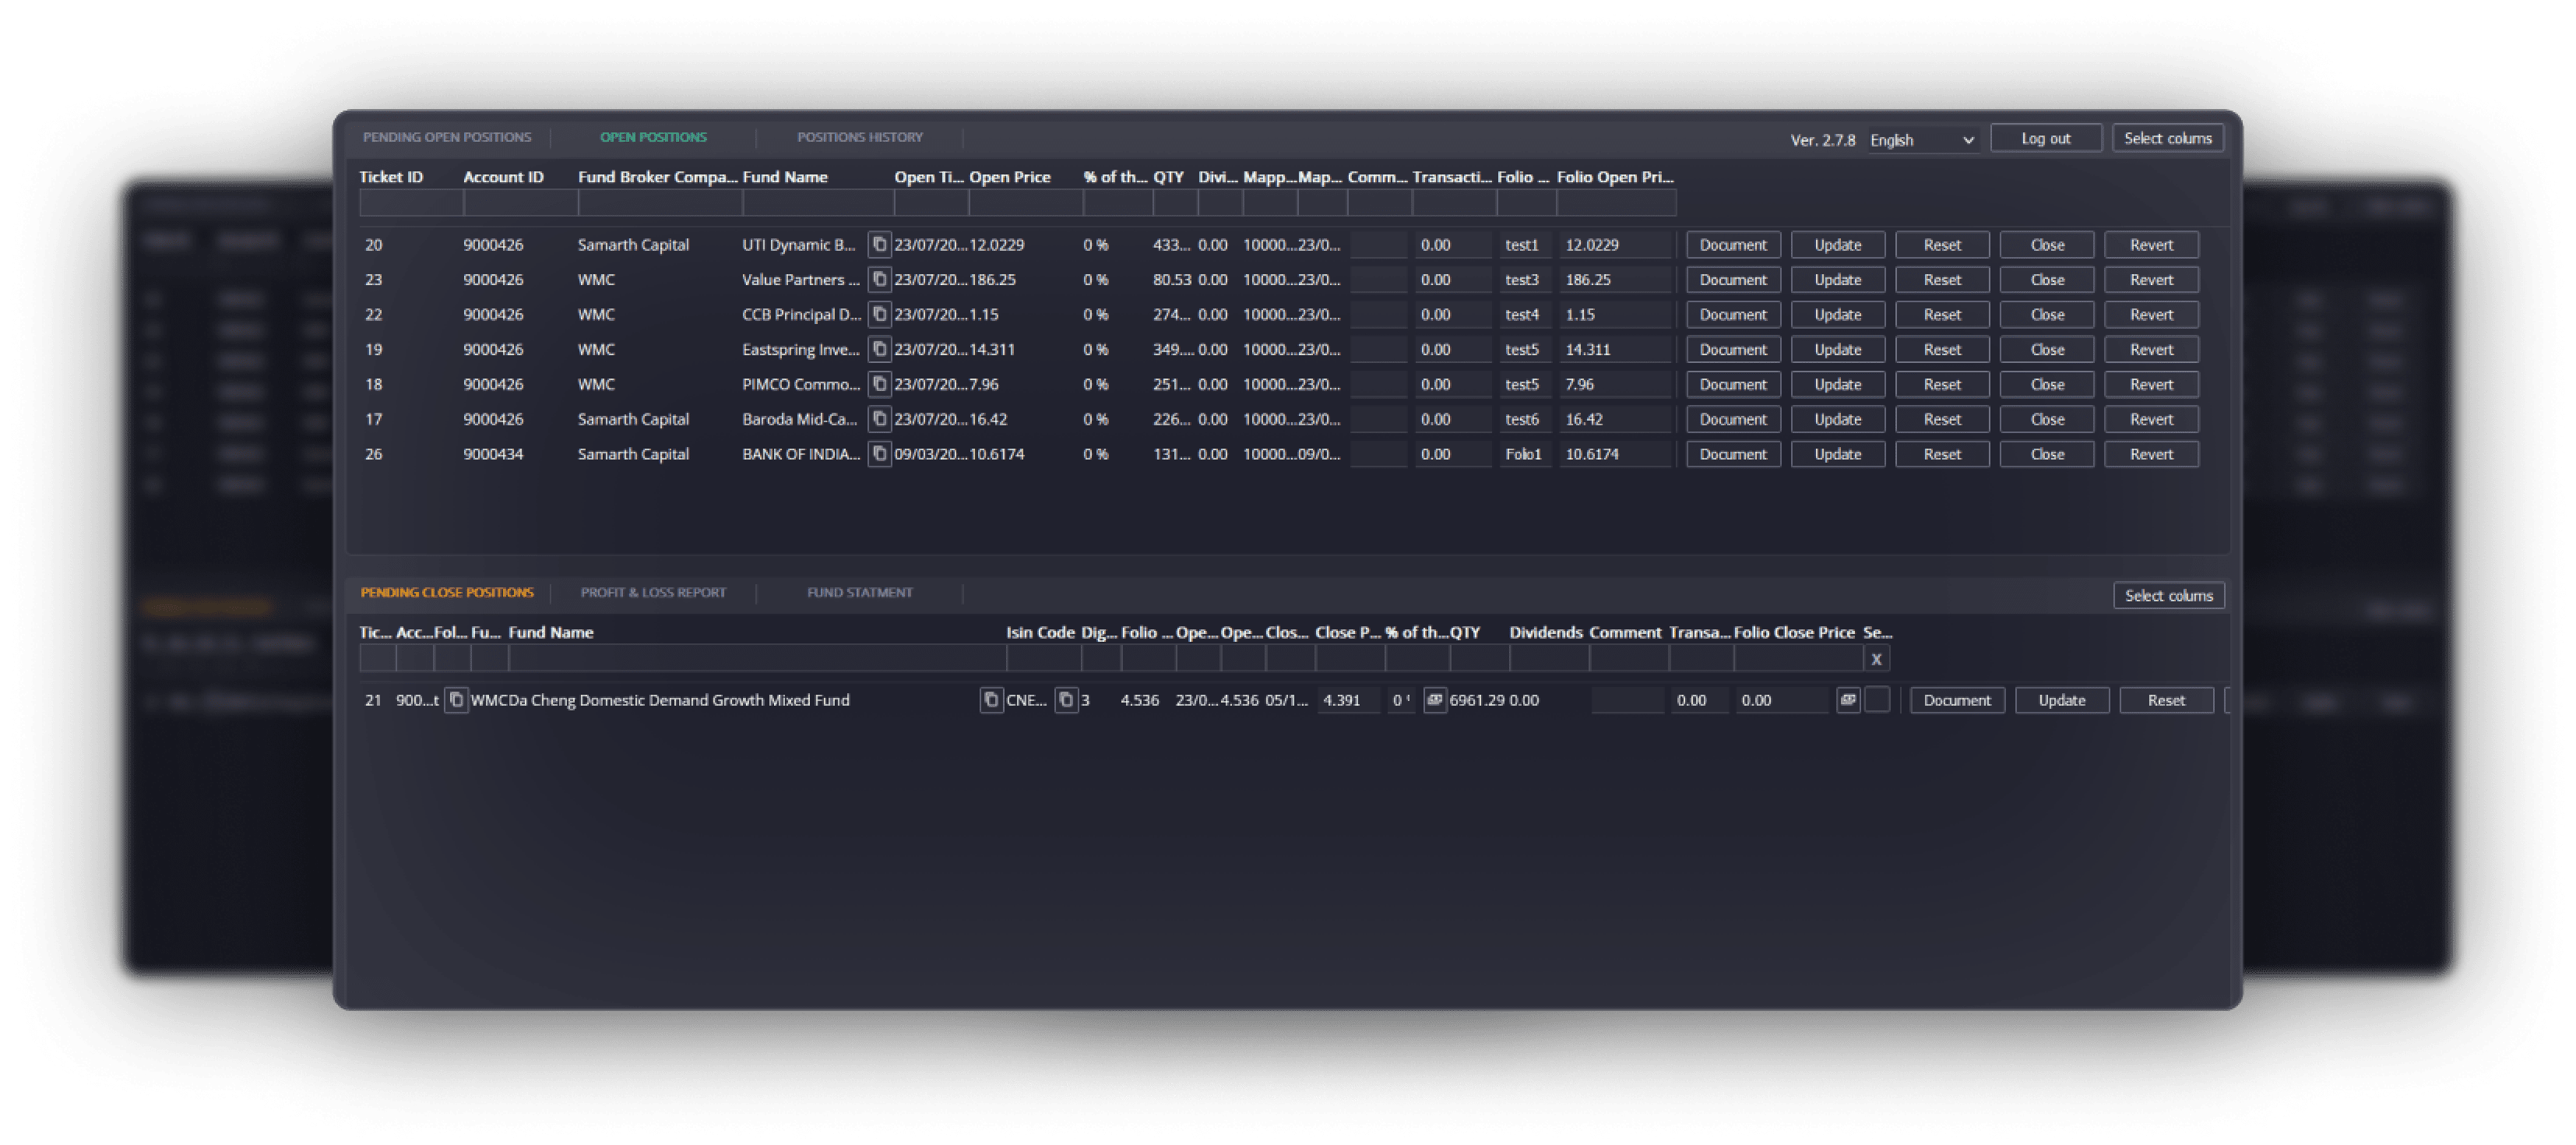The image size is (2576, 1145).
Task: Click the Log out button
Action: pyautogui.click(x=2045, y=138)
